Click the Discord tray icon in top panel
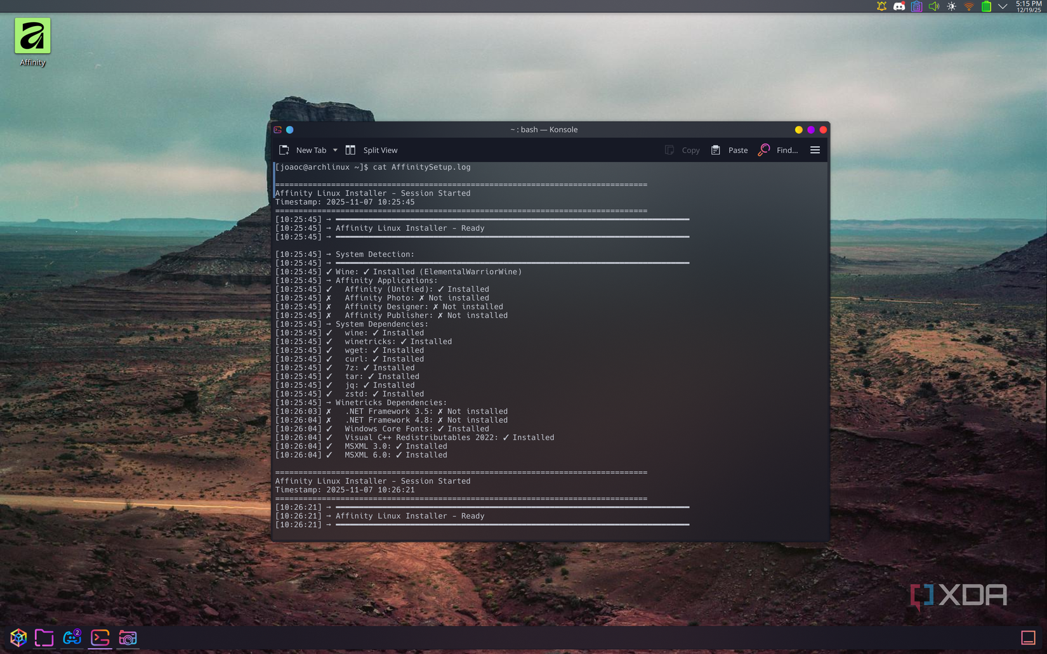1047x654 pixels. [x=899, y=6]
